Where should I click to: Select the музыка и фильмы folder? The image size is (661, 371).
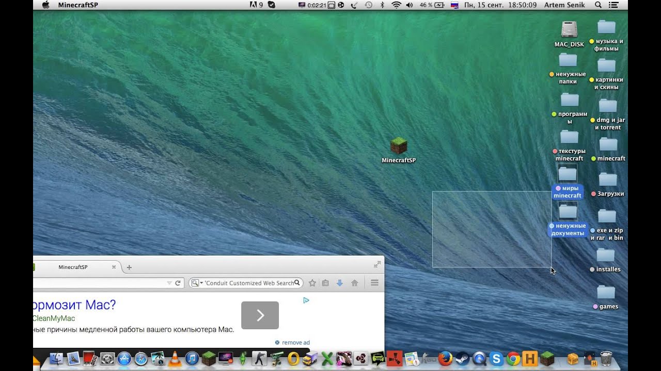pos(606,36)
